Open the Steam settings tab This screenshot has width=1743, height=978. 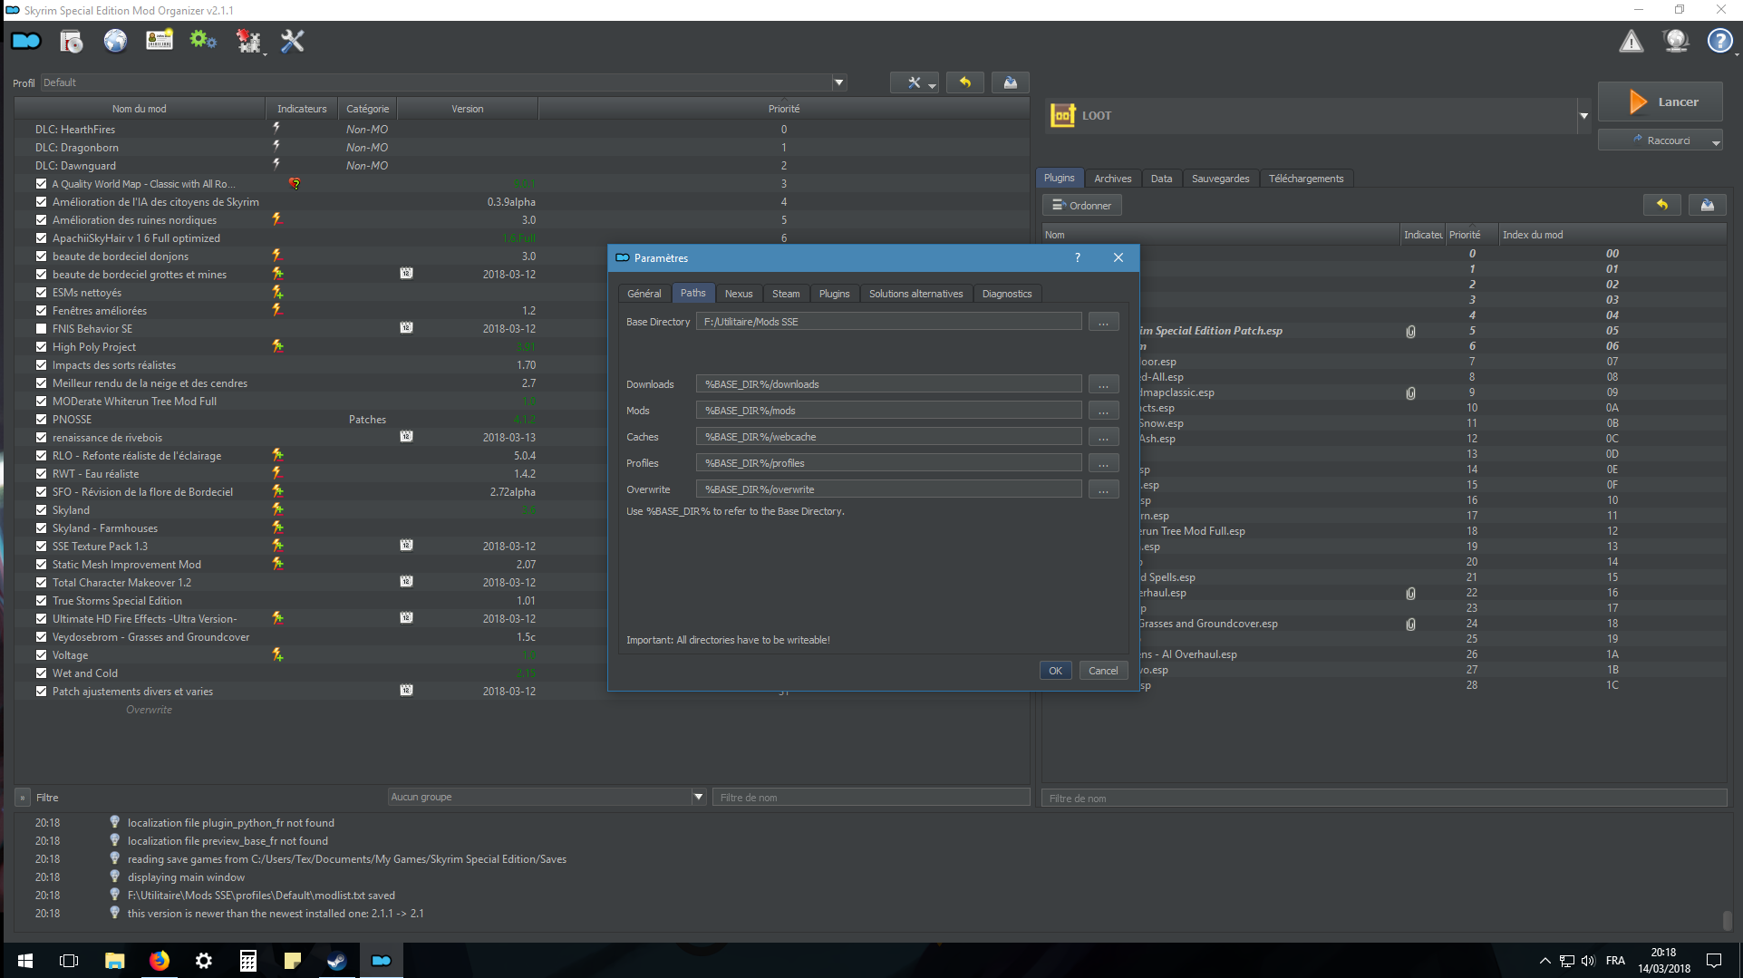coord(786,294)
